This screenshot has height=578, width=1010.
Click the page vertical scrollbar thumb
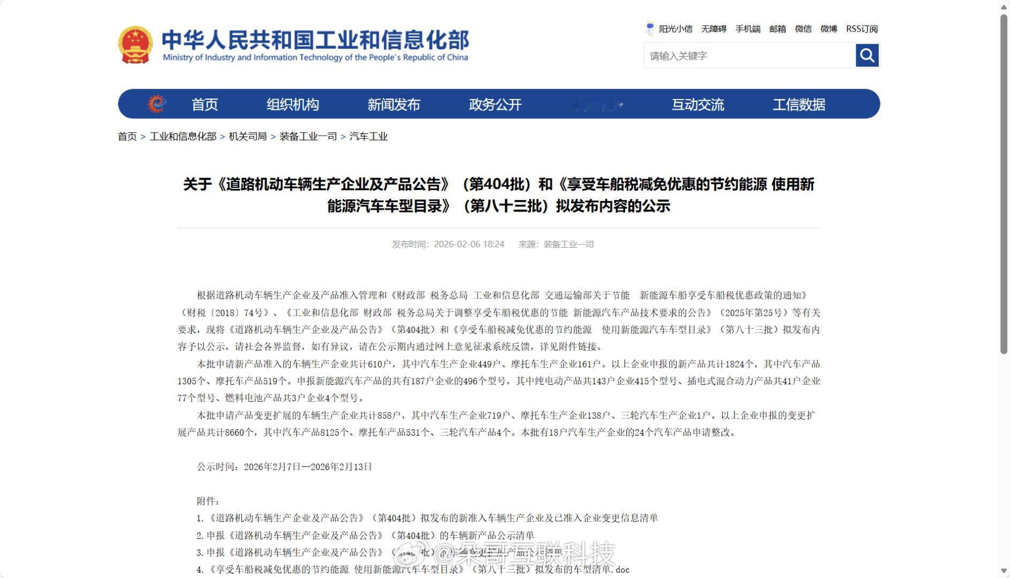[1004, 184]
